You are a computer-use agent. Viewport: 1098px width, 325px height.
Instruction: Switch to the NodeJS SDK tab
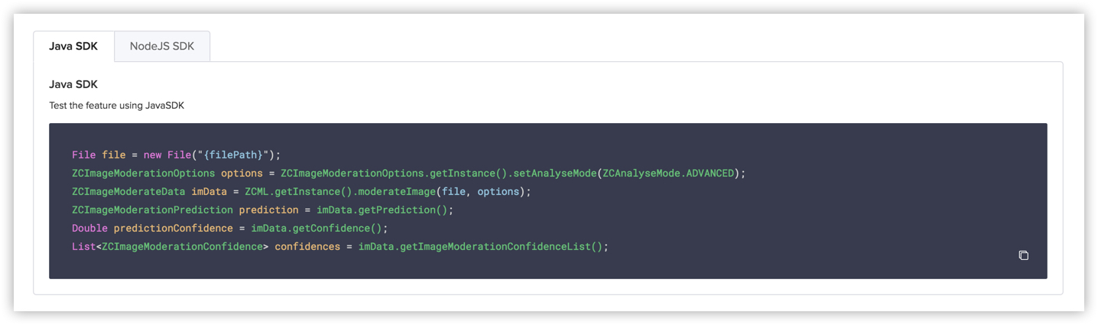click(162, 46)
